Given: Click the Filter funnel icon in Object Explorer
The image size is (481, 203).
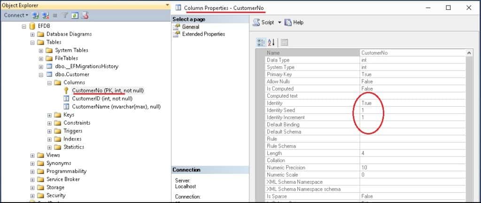Looking at the screenshot, I should pos(65,15).
